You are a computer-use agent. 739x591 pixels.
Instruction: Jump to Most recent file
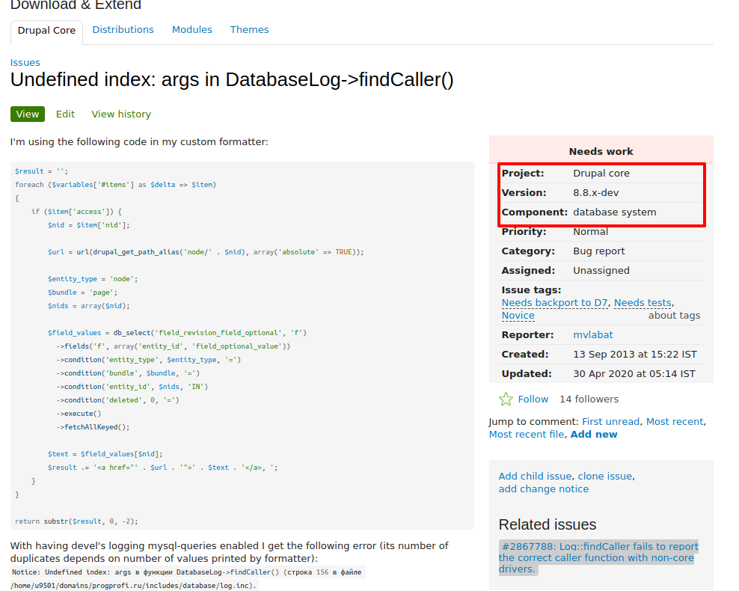coord(527,434)
